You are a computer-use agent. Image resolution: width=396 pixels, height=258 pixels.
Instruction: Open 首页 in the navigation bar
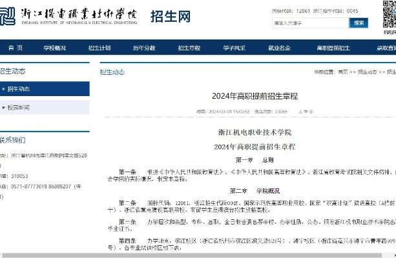[x=16, y=48]
